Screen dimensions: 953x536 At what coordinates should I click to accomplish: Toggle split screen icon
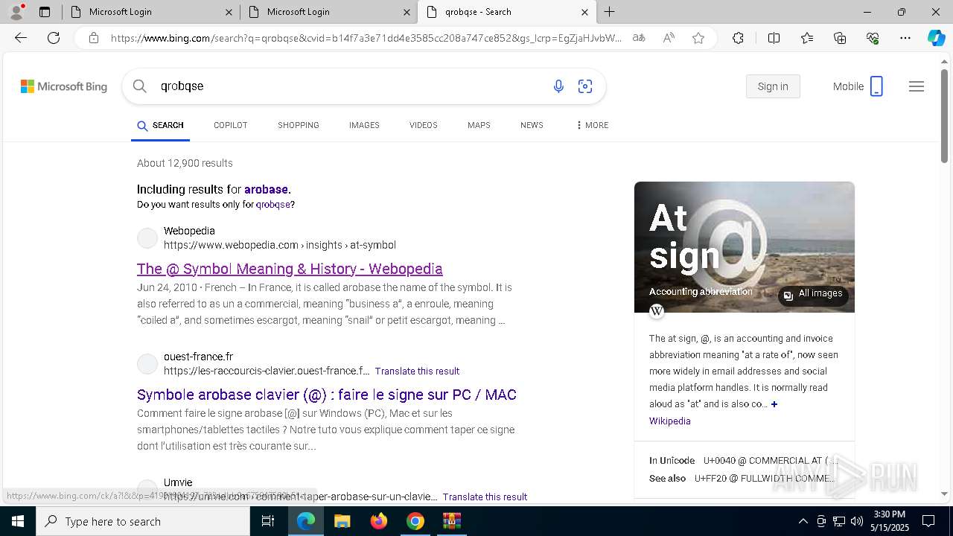click(x=774, y=38)
